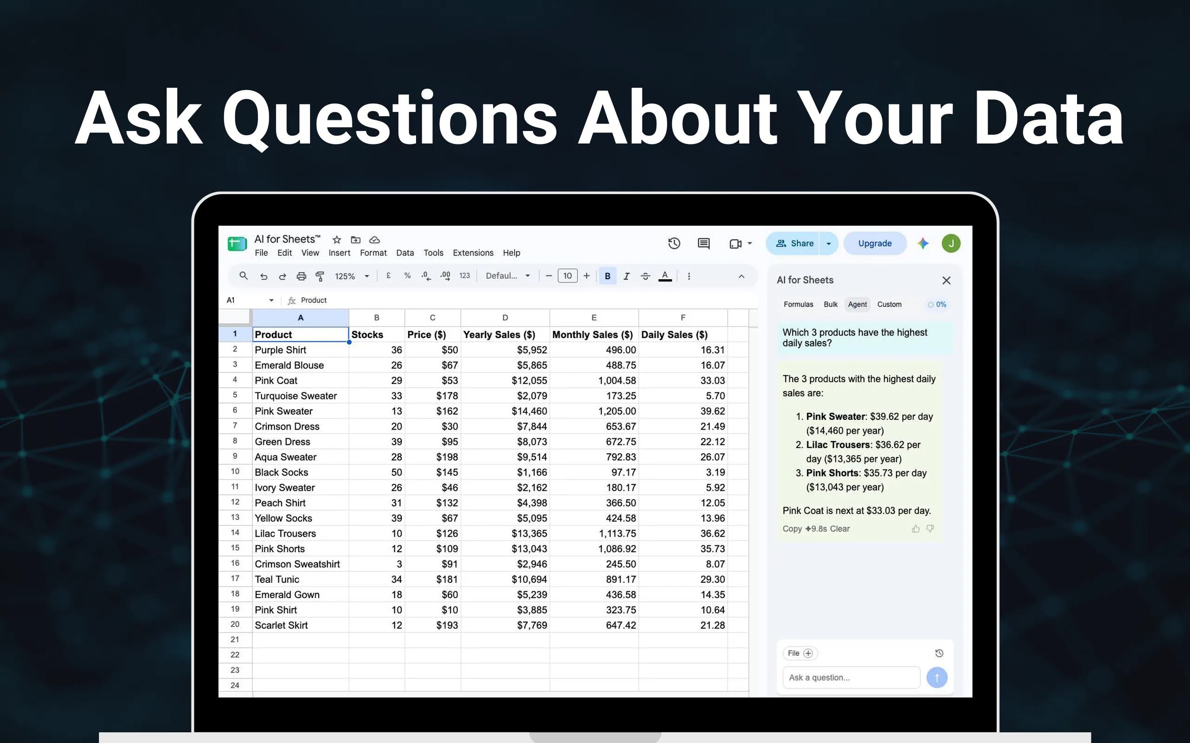Give the answer a thumbs down
Viewport: 1190px width, 743px height.
click(930, 529)
